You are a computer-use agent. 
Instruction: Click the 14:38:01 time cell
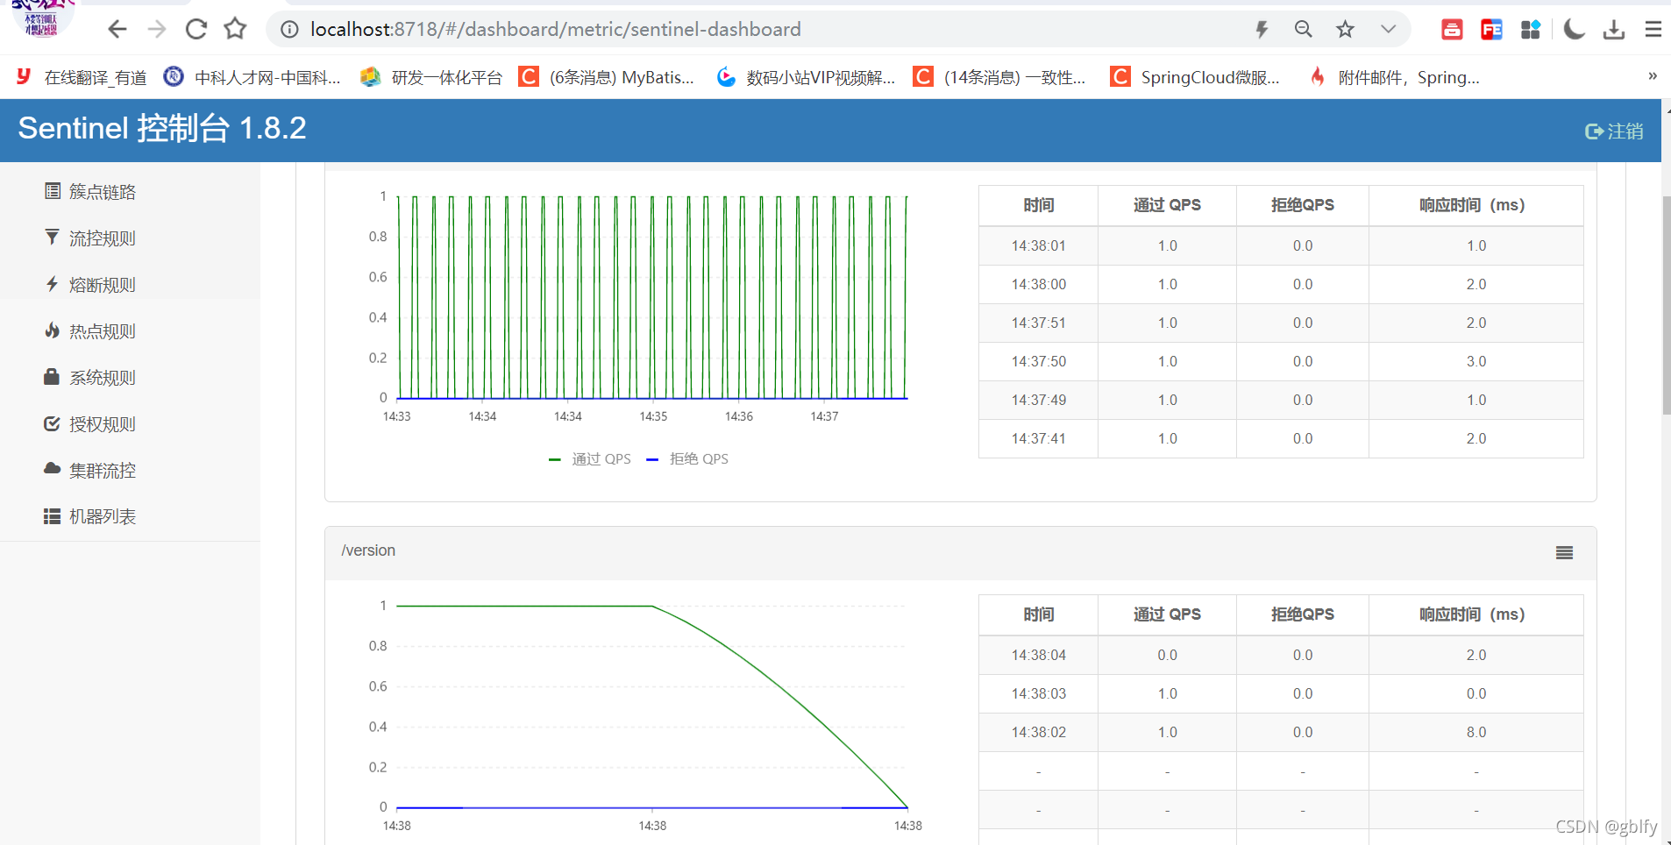coord(1039,246)
